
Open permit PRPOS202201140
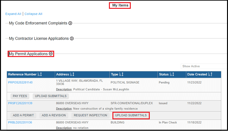[x=20, y=83]
